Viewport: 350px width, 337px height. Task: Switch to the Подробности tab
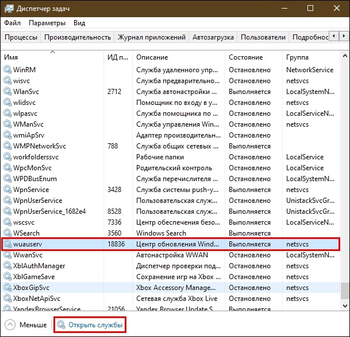click(x=310, y=37)
